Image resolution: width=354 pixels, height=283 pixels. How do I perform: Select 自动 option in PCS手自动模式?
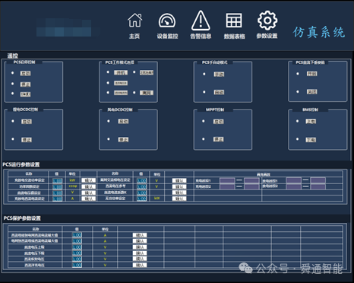point(219,92)
